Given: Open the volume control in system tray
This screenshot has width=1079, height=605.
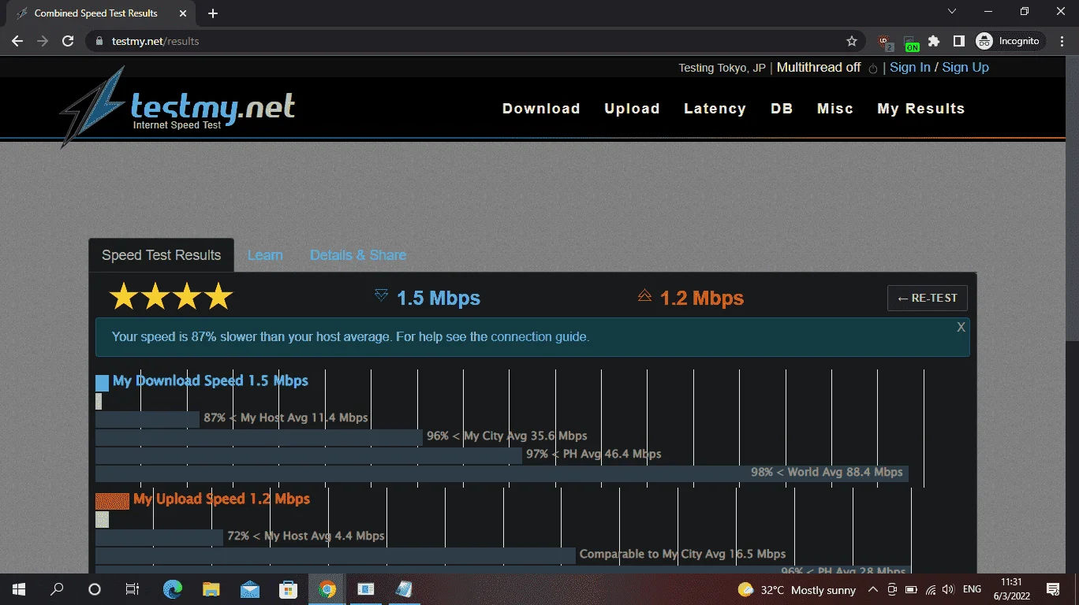Looking at the screenshot, I should (948, 589).
